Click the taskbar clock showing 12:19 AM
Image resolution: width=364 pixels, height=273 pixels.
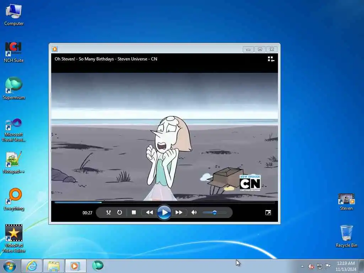coord(346,266)
